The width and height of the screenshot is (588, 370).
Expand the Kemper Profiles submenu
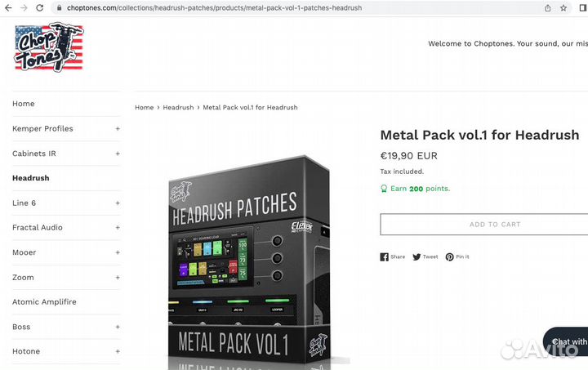point(118,128)
